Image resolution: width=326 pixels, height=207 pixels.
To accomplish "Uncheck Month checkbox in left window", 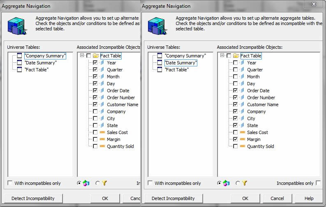I will pyautogui.click(x=95, y=77).
